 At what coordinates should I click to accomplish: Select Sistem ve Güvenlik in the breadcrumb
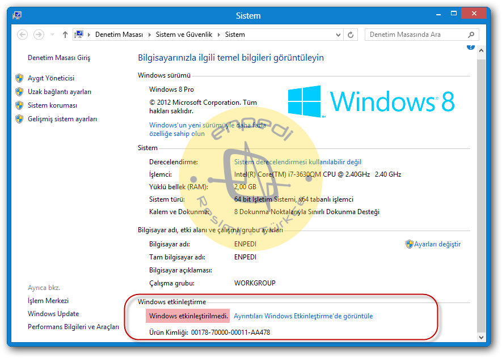(184, 35)
